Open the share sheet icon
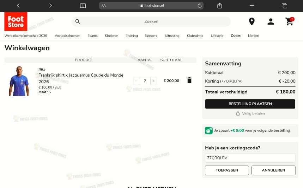This screenshot has height=188, width=303. click(x=219, y=6)
